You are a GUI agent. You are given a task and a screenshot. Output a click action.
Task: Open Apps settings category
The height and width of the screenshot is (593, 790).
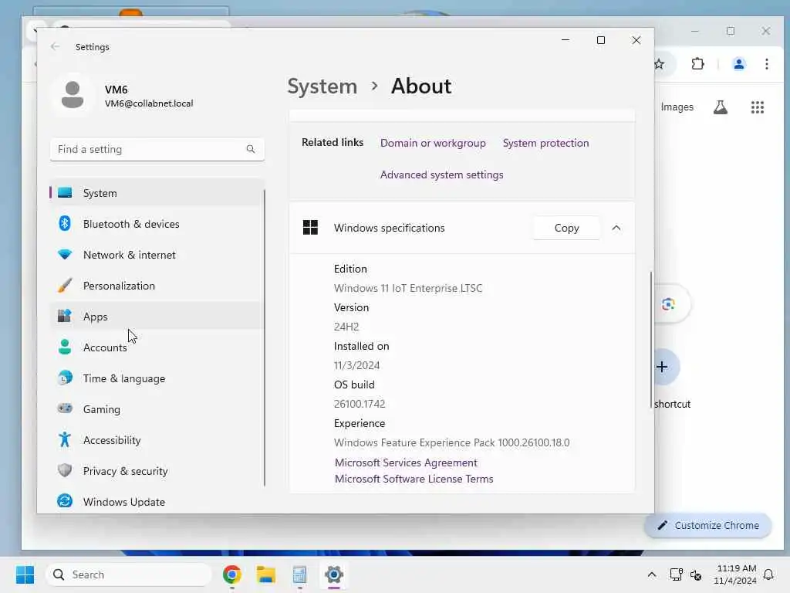(157, 317)
